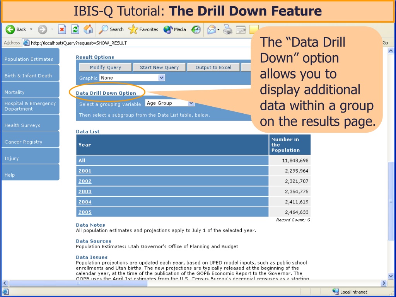This screenshot has width=396, height=297.
Task: Click the vertical scrollbar up arrow
Action: pyautogui.click(x=391, y=51)
